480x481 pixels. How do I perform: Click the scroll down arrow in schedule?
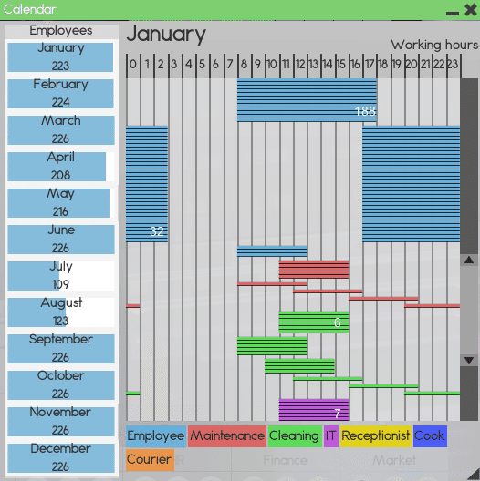[x=469, y=360]
